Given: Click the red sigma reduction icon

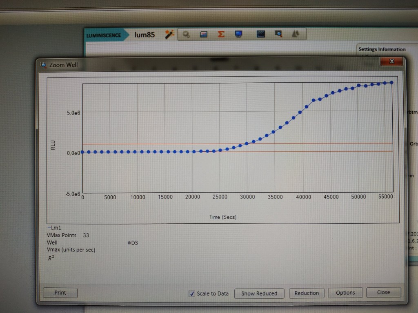Looking at the screenshot, I should click(x=221, y=35).
